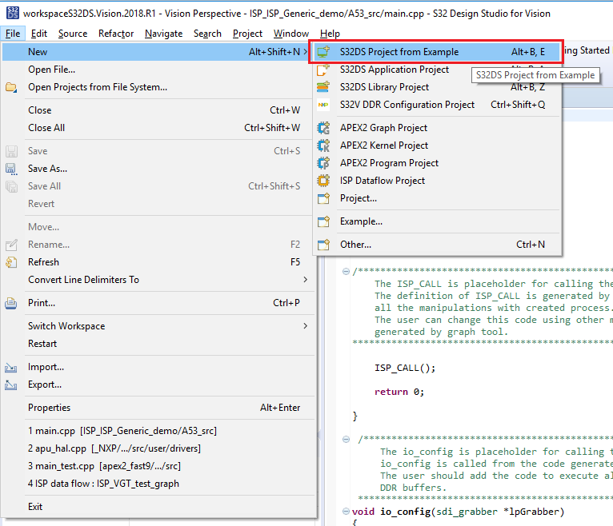The width and height of the screenshot is (613, 526).
Task: Click the S32DS Library Project icon
Action: [x=323, y=86]
